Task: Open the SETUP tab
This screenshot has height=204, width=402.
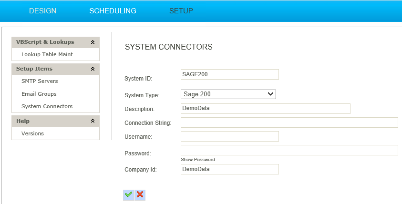Action: (181, 11)
